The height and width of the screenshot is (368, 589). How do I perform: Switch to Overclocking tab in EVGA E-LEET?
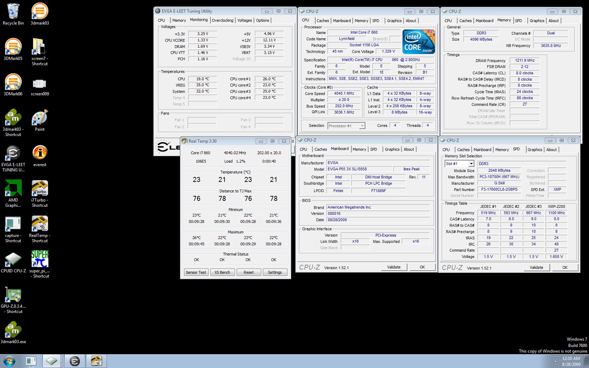pos(223,20)
